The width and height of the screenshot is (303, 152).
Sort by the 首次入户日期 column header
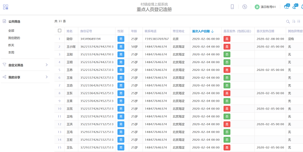pos(201,31)
